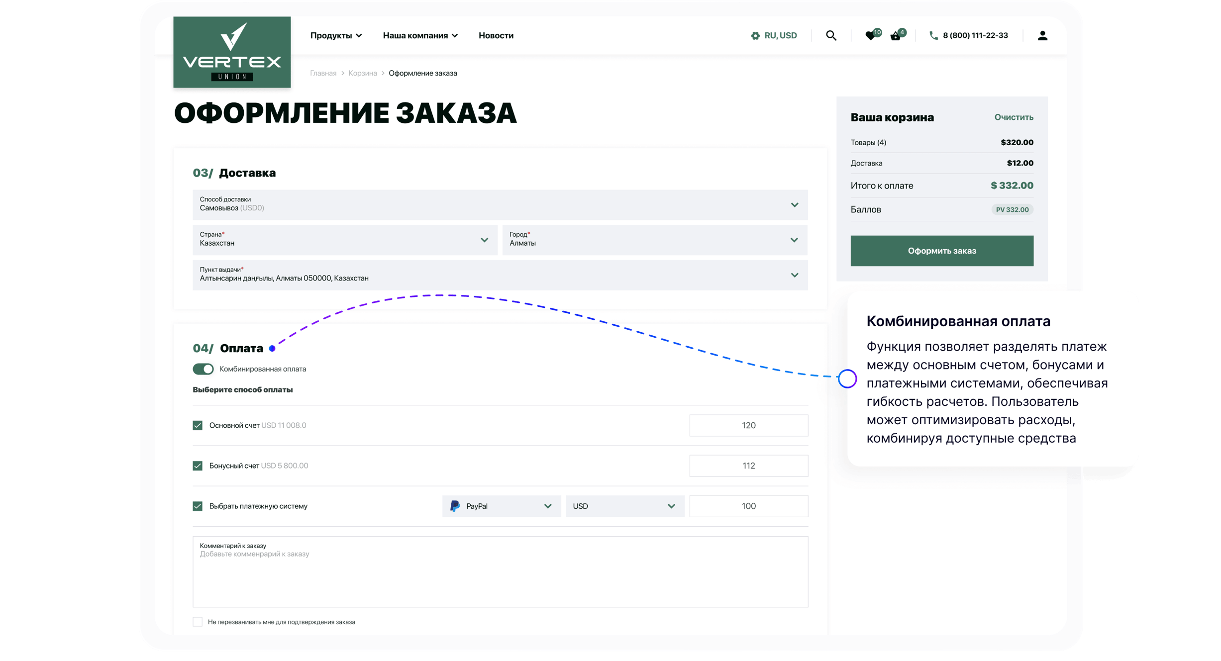This screenshot has height=661, width=1221.
Task: Enable 'Не перезванивать мне для подтверждения заказа'
Action: tap(198, 621)
